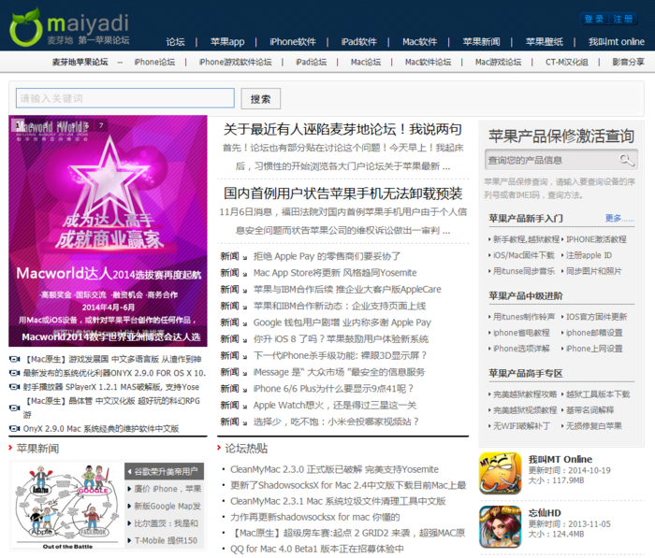Viewport: 655px width, 558px height.
Task: Click the keyword search input field
Action: tap(124, 98)
